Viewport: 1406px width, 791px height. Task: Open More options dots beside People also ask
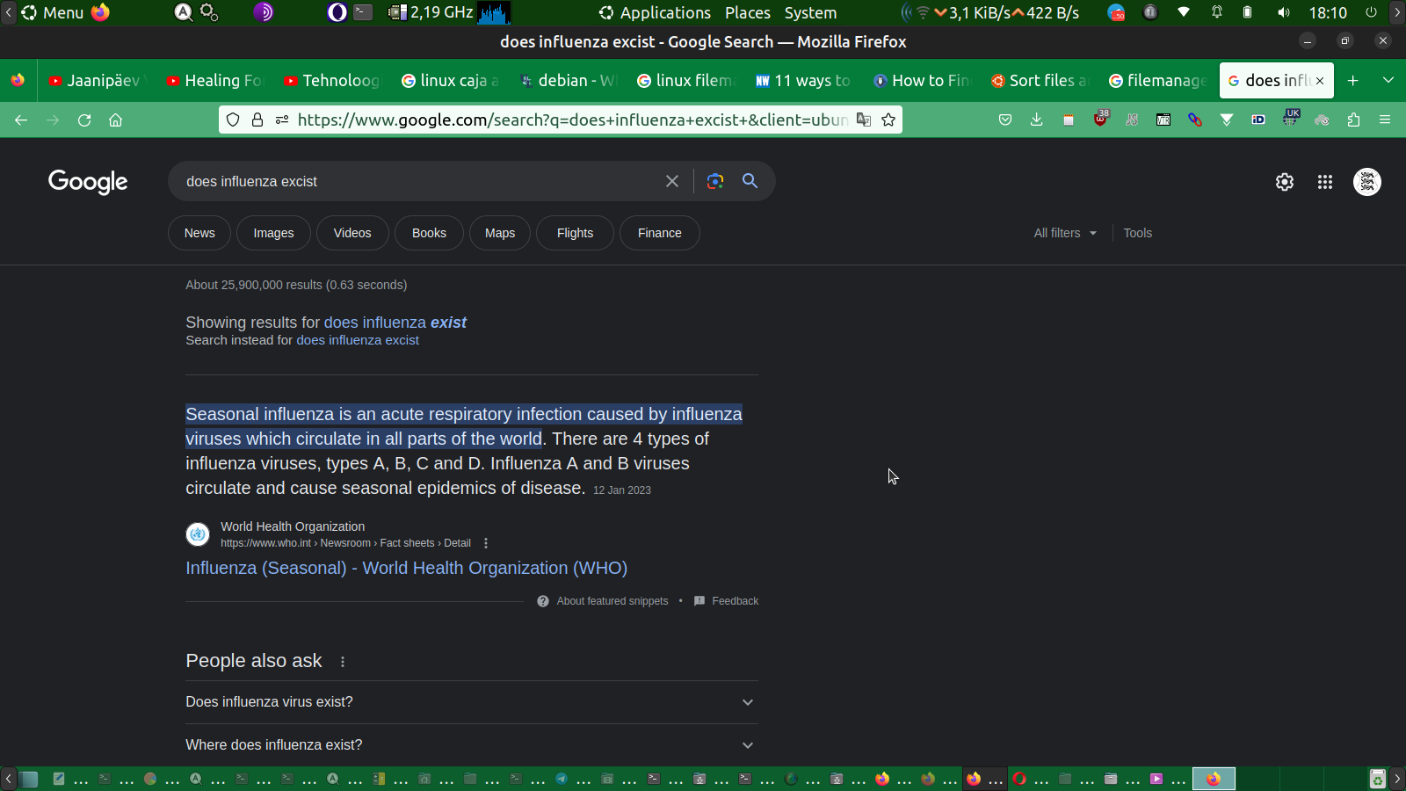(x=343, y=662)
